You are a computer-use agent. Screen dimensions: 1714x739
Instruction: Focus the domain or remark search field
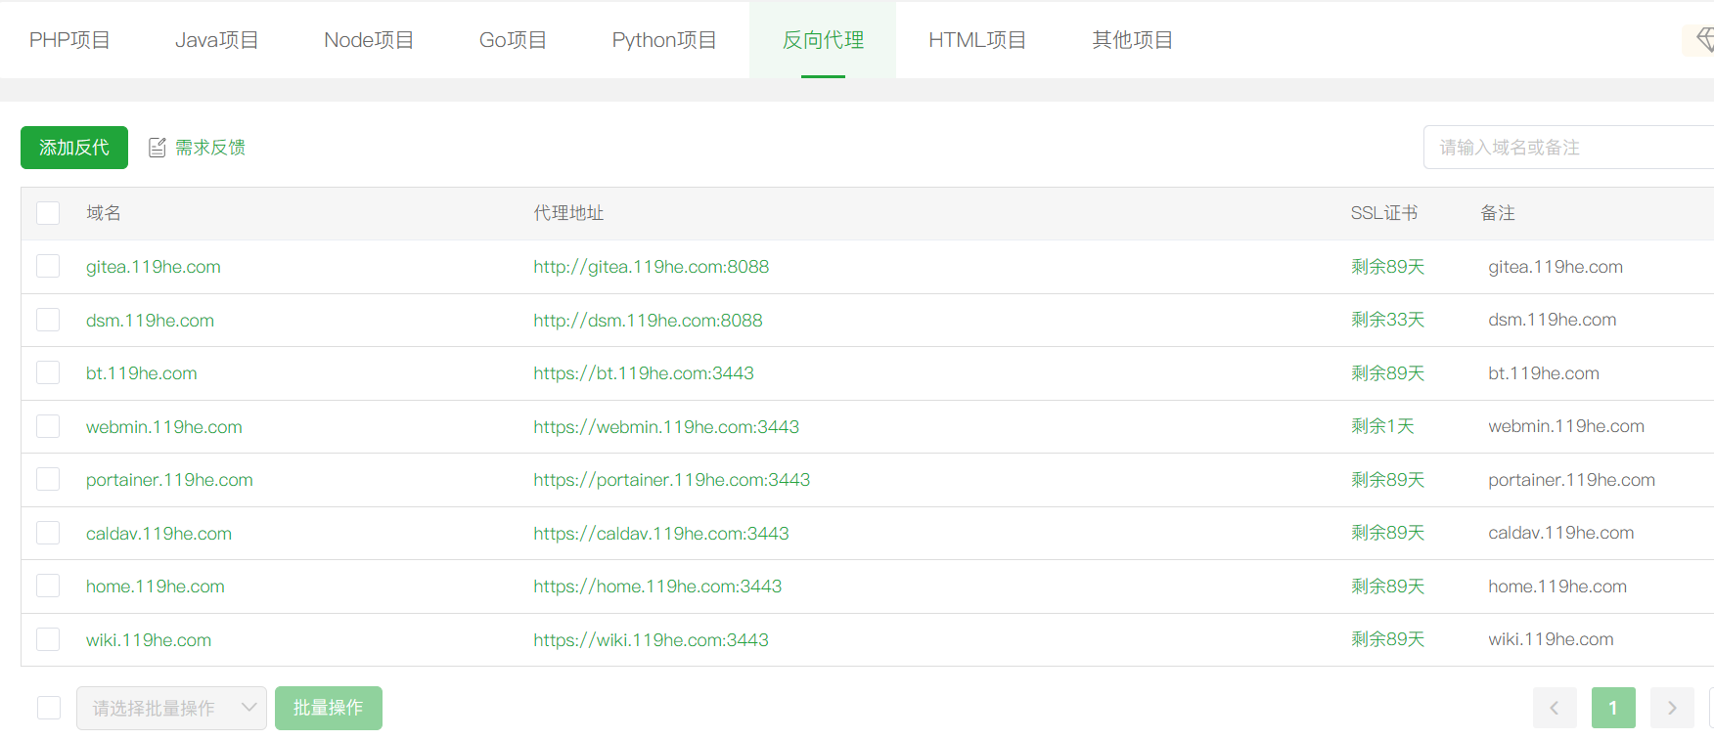tap(1565, 148)
